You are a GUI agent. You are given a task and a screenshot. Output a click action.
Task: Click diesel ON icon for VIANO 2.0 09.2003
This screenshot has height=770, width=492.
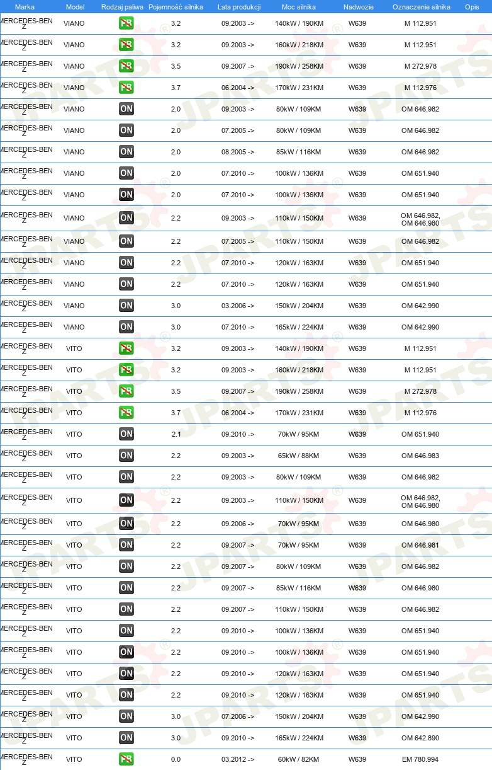(126, 109)
